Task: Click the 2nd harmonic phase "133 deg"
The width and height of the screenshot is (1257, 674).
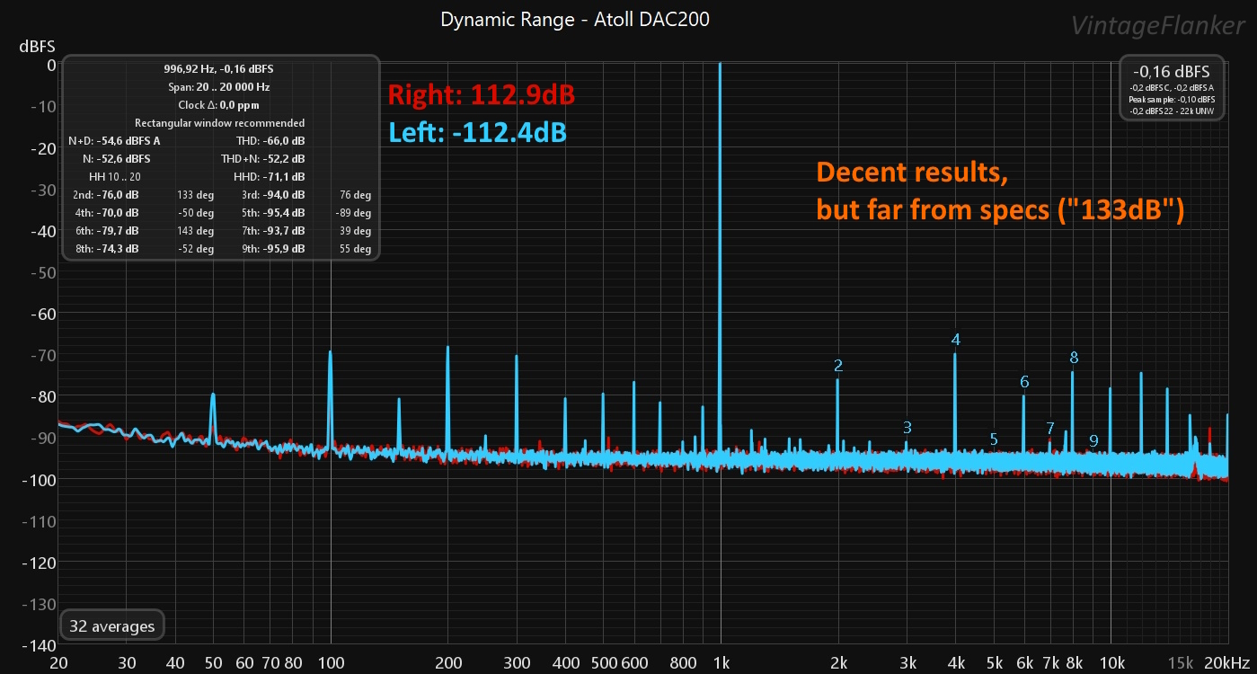Action: click(196, 195)
